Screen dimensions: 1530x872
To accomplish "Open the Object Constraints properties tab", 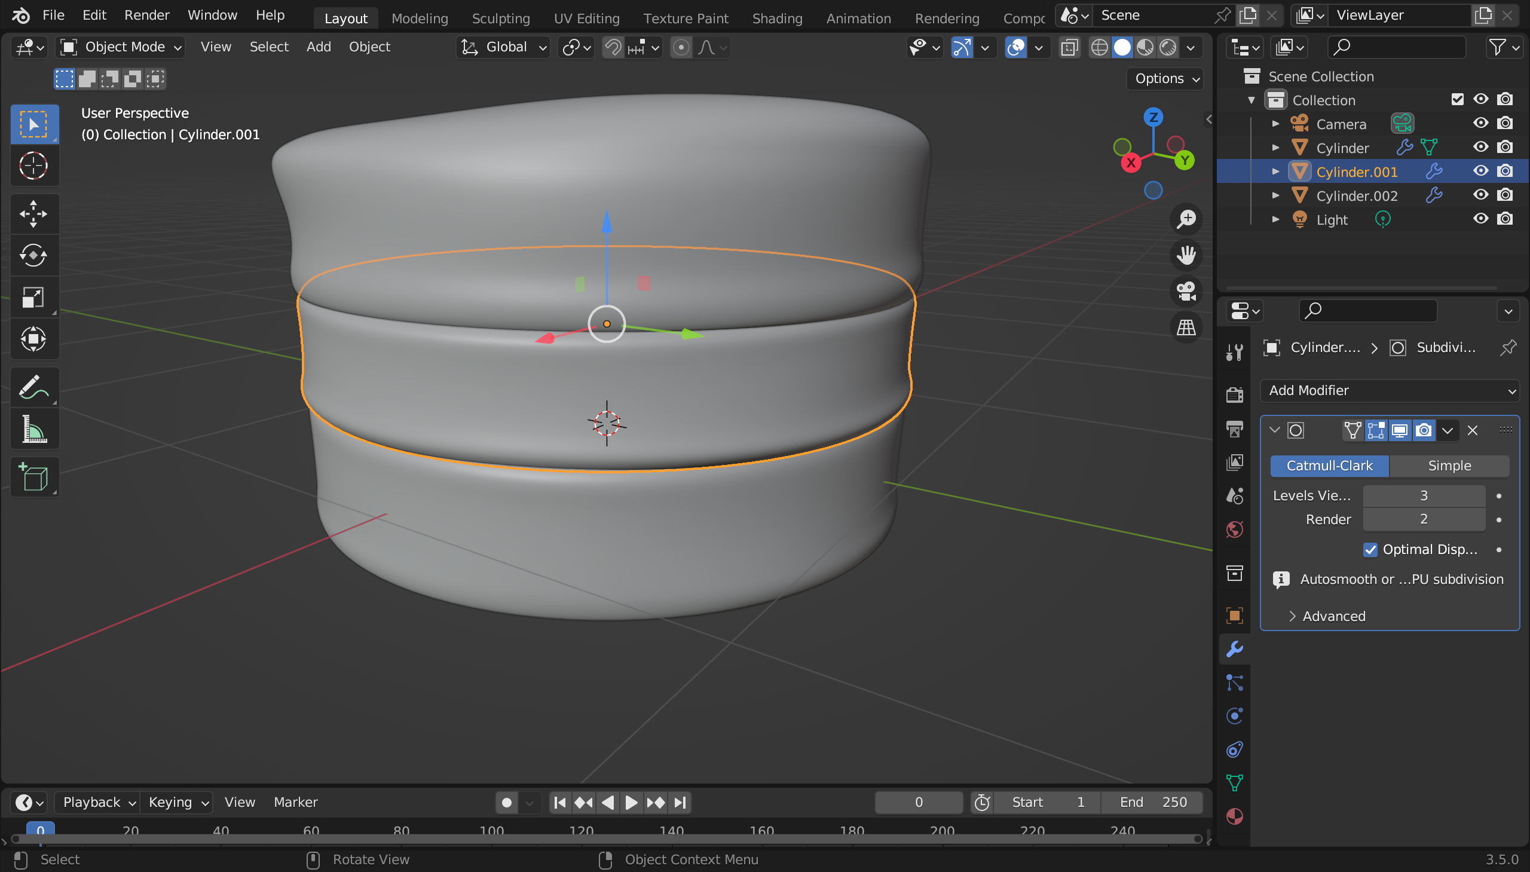I will click(x=1235, y=749).
